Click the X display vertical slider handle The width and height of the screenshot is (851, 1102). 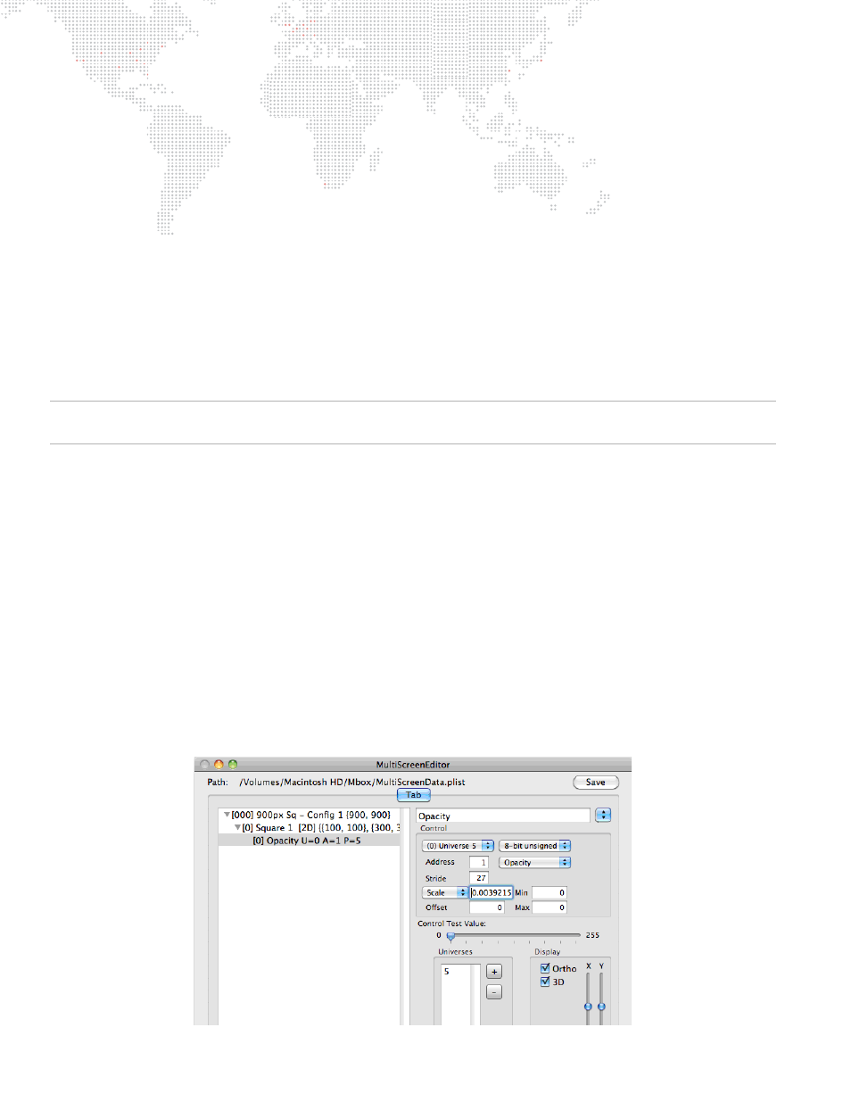coord(588,1007)
